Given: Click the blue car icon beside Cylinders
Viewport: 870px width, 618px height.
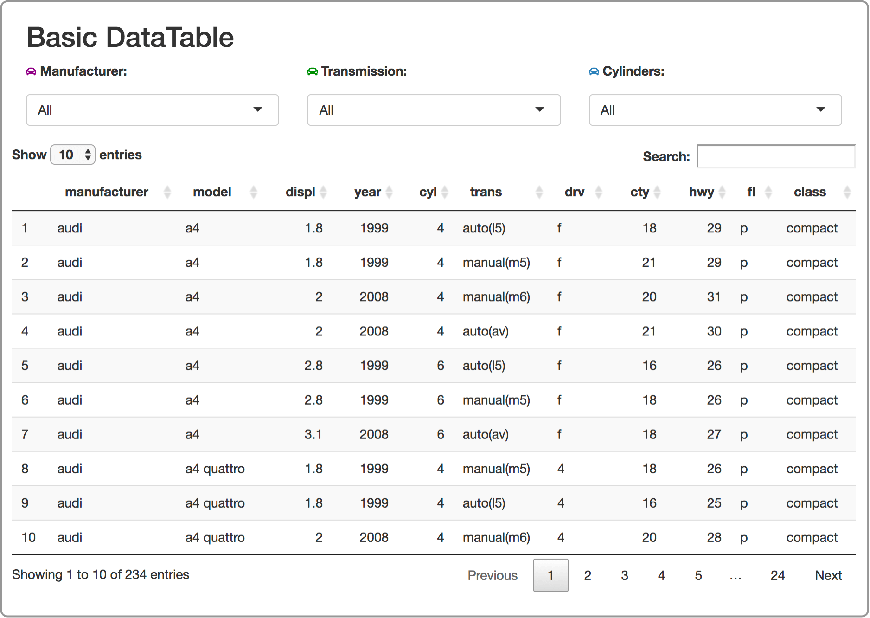Looking at the screenshot, I should (594, 71).
